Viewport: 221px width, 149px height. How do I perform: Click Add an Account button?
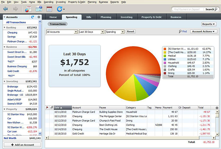click(22, 145)
